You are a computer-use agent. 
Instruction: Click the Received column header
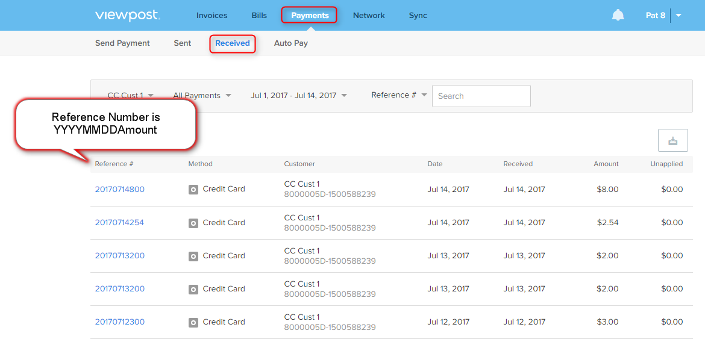point(518,164)
